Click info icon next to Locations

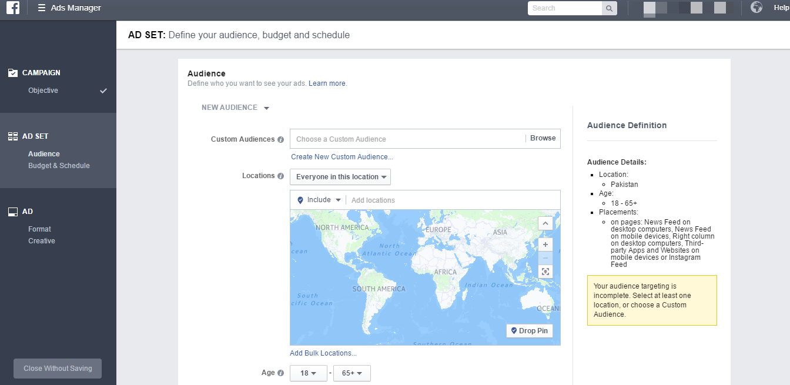click(x=280, y=176)
